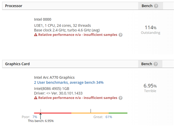Click help icon beside Graphics Card Bench header
This screenshot has height=126, width=174.
coord(156,64)
